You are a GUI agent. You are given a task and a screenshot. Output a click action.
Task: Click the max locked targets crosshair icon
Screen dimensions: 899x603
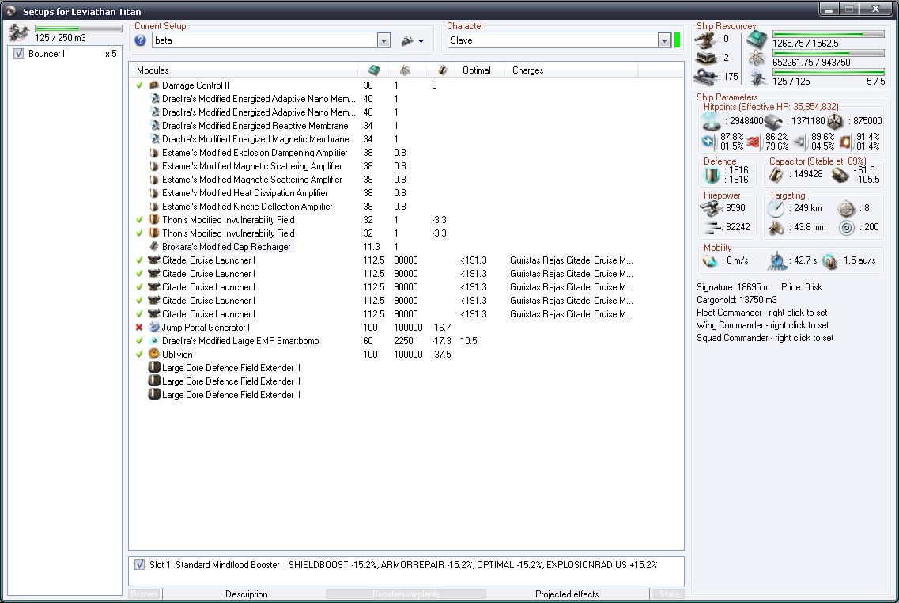(846, 208)
